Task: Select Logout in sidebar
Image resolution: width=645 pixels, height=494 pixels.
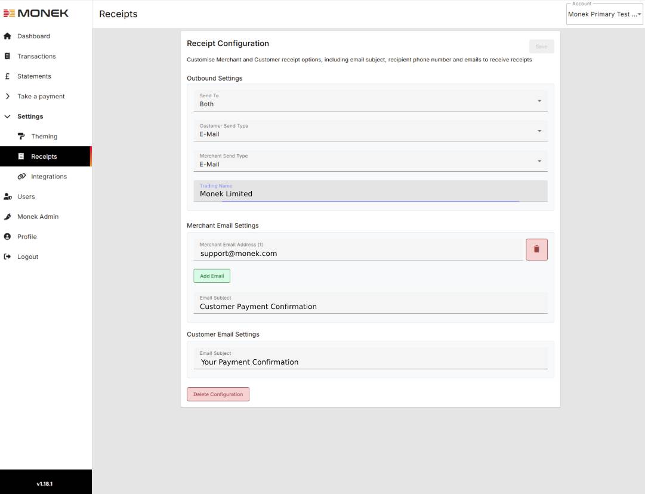Action: tap(27, 257)
